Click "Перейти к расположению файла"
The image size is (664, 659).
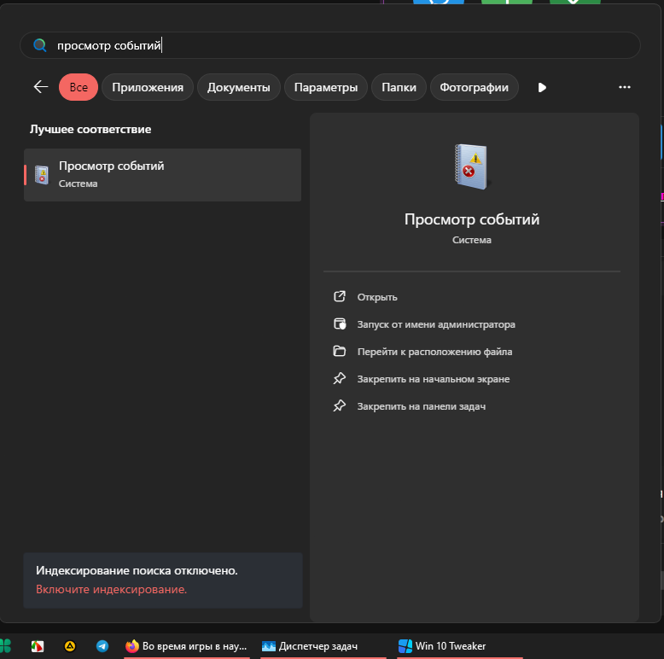434,352
